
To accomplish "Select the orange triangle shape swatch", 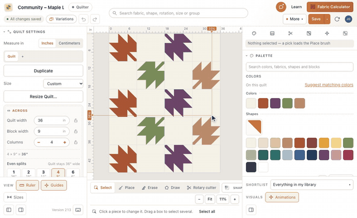I will (254, 127).
